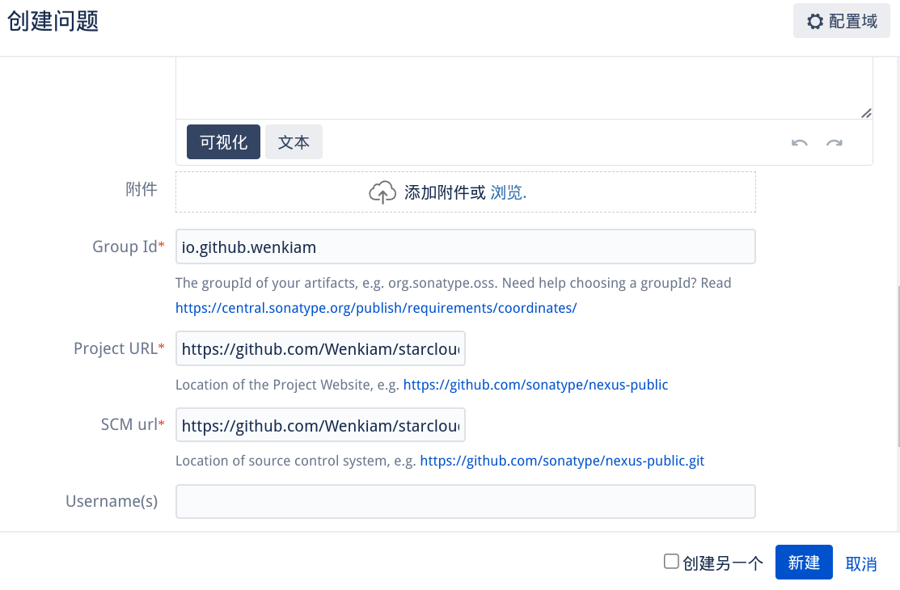
Task: Switch to the 文本 editor tab
Action: 294,142
